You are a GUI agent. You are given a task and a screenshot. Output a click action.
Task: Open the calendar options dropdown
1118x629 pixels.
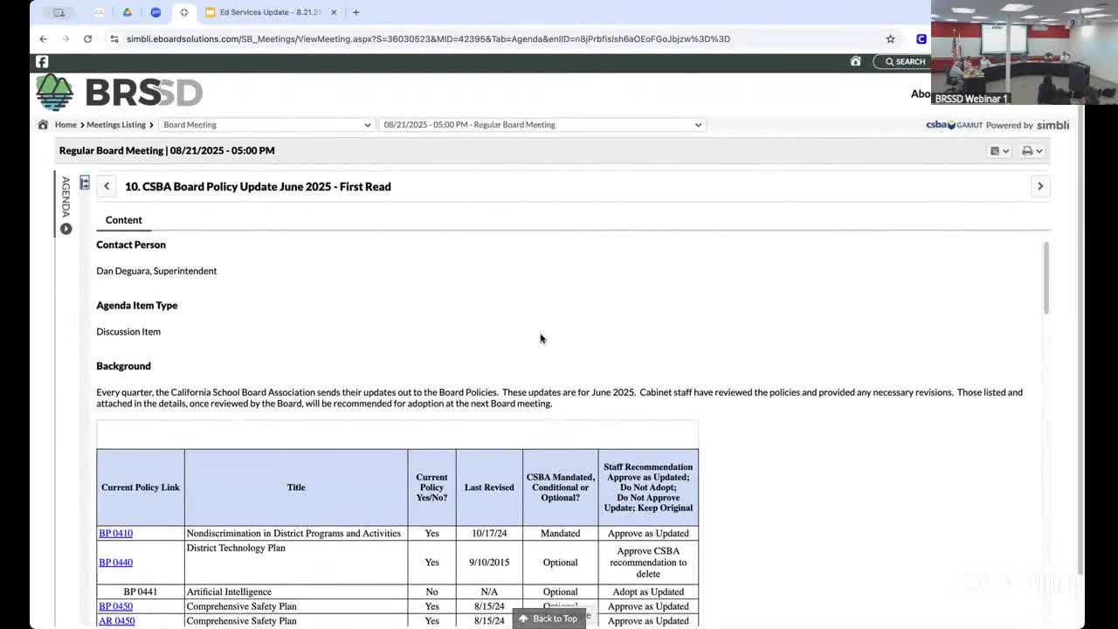pos(999,151)
